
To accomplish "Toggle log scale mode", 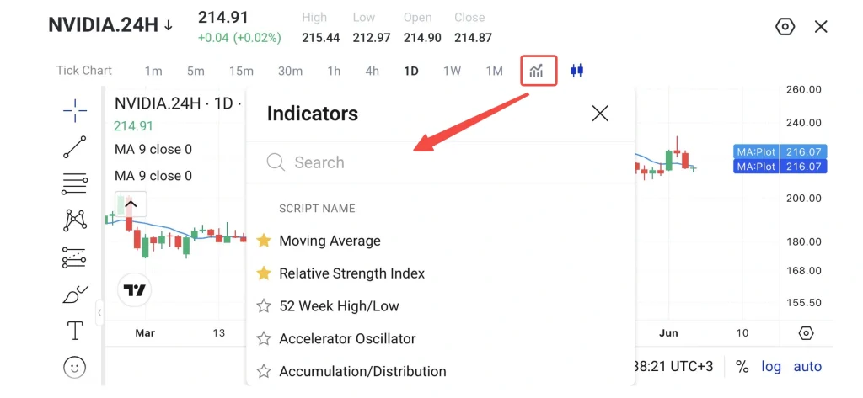I will click(771, 367).
